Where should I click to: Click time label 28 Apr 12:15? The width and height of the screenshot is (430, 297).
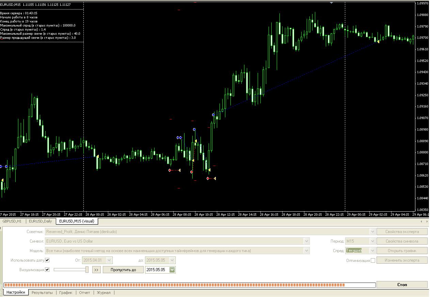(x=226, y=215)
